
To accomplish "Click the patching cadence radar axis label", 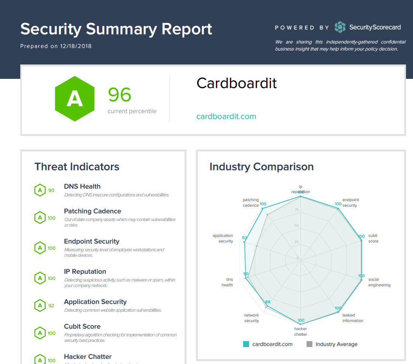I will 251,203.
